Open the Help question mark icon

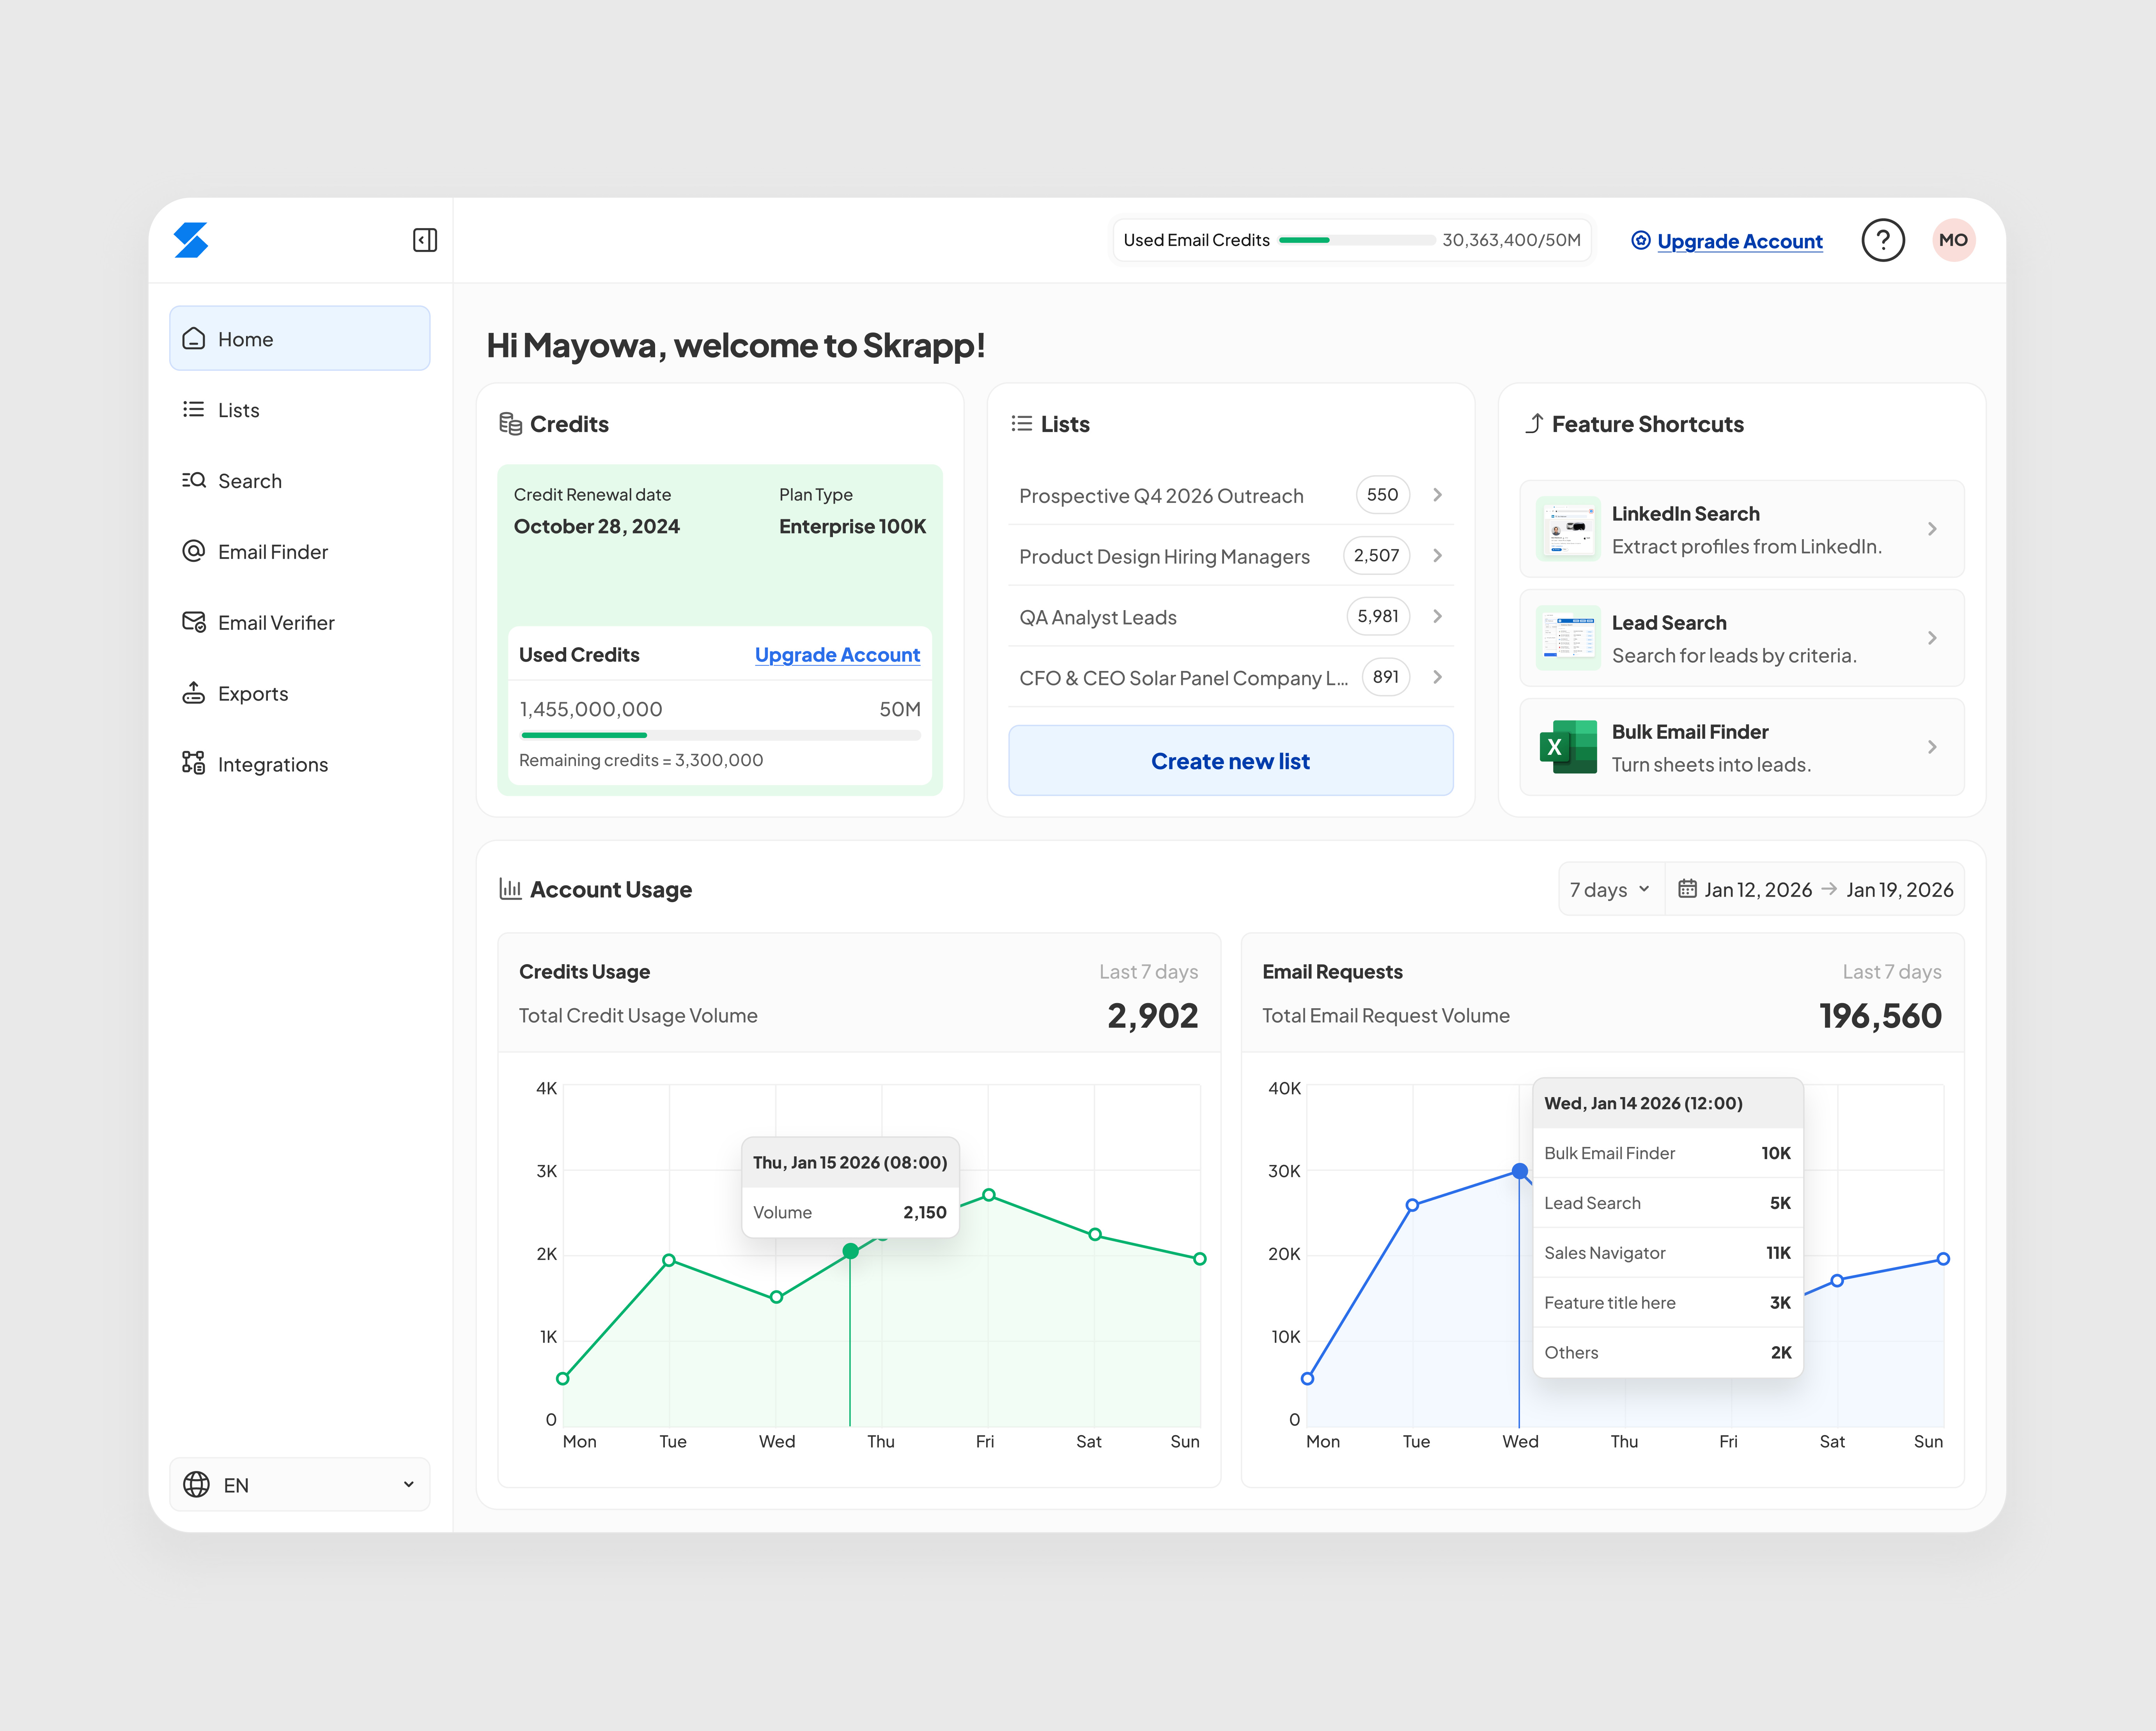tap(1883, 240)
